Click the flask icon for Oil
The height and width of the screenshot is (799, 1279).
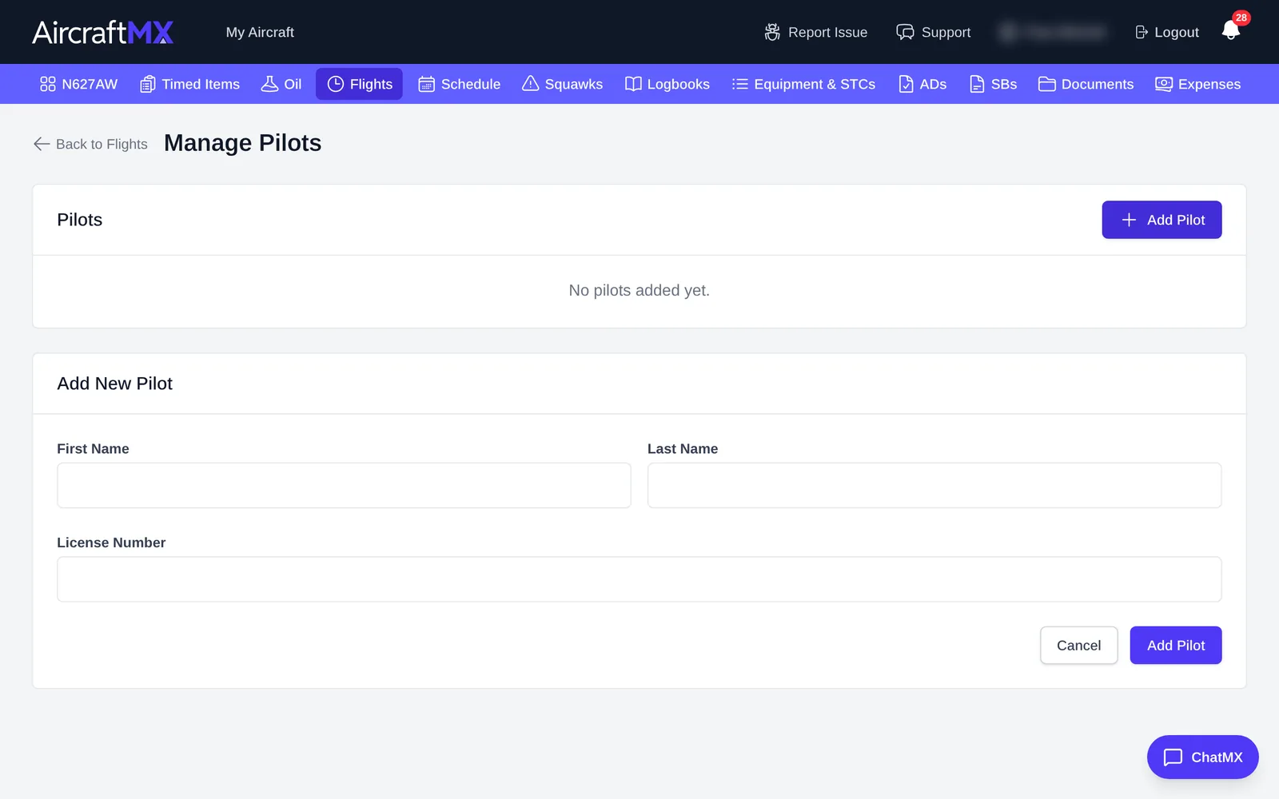pyautogui.click(x=270, y=84)
